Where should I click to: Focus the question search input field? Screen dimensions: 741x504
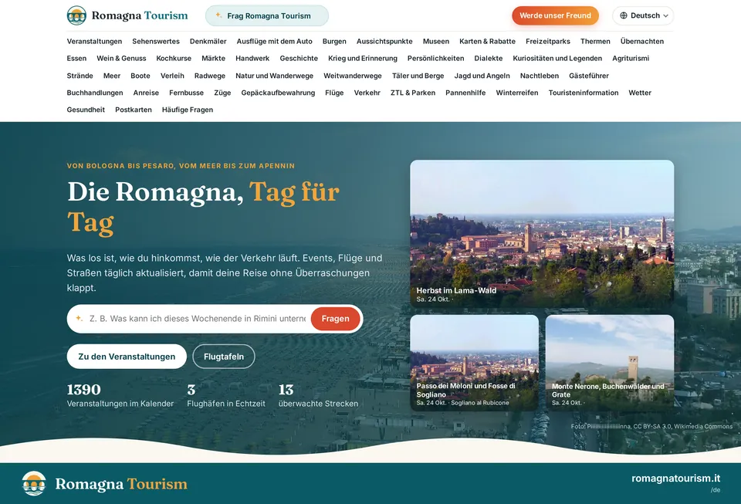[197, 319]
